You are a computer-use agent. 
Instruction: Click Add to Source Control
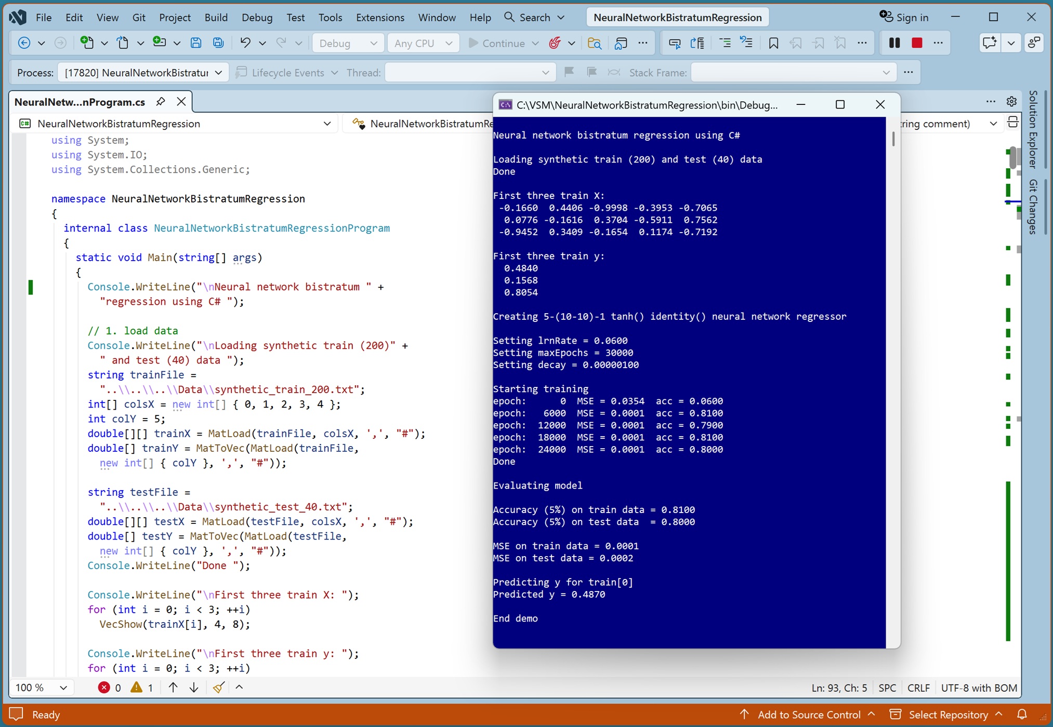coord(808,715)
